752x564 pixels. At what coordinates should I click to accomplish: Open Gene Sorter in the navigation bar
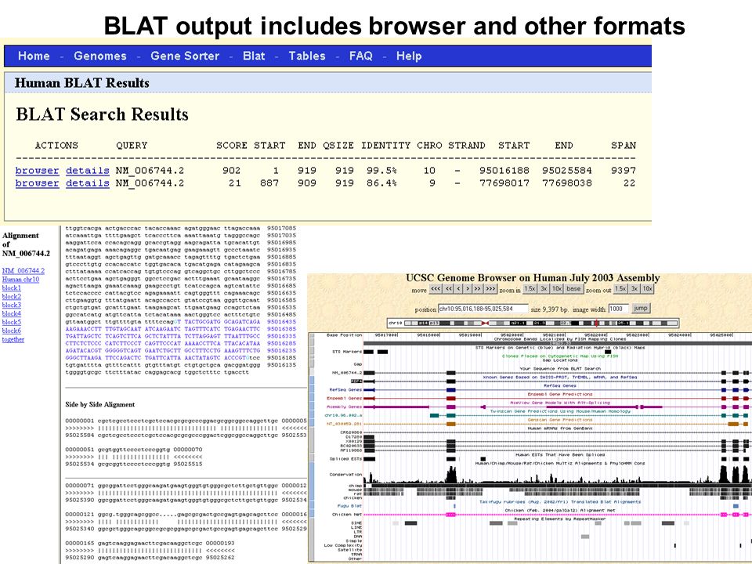[x=185, y=56]
